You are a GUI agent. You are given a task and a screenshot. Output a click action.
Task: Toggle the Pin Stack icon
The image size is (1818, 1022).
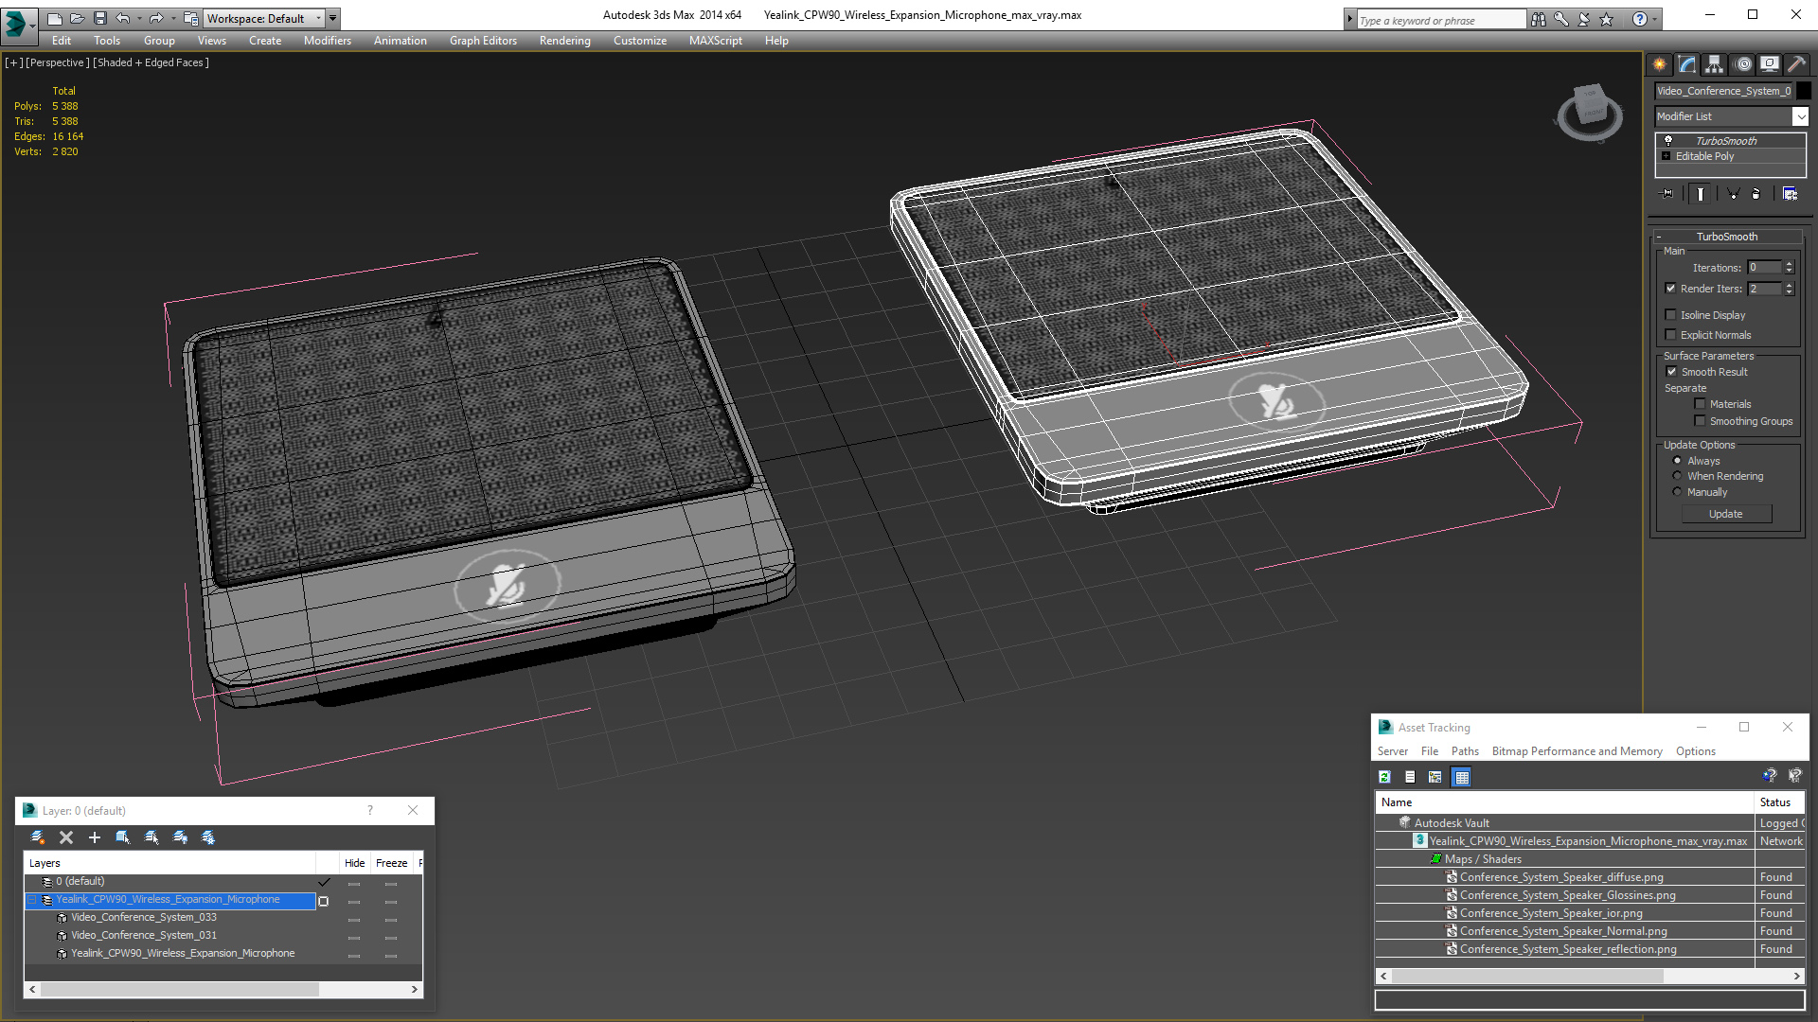(1668, 194)
